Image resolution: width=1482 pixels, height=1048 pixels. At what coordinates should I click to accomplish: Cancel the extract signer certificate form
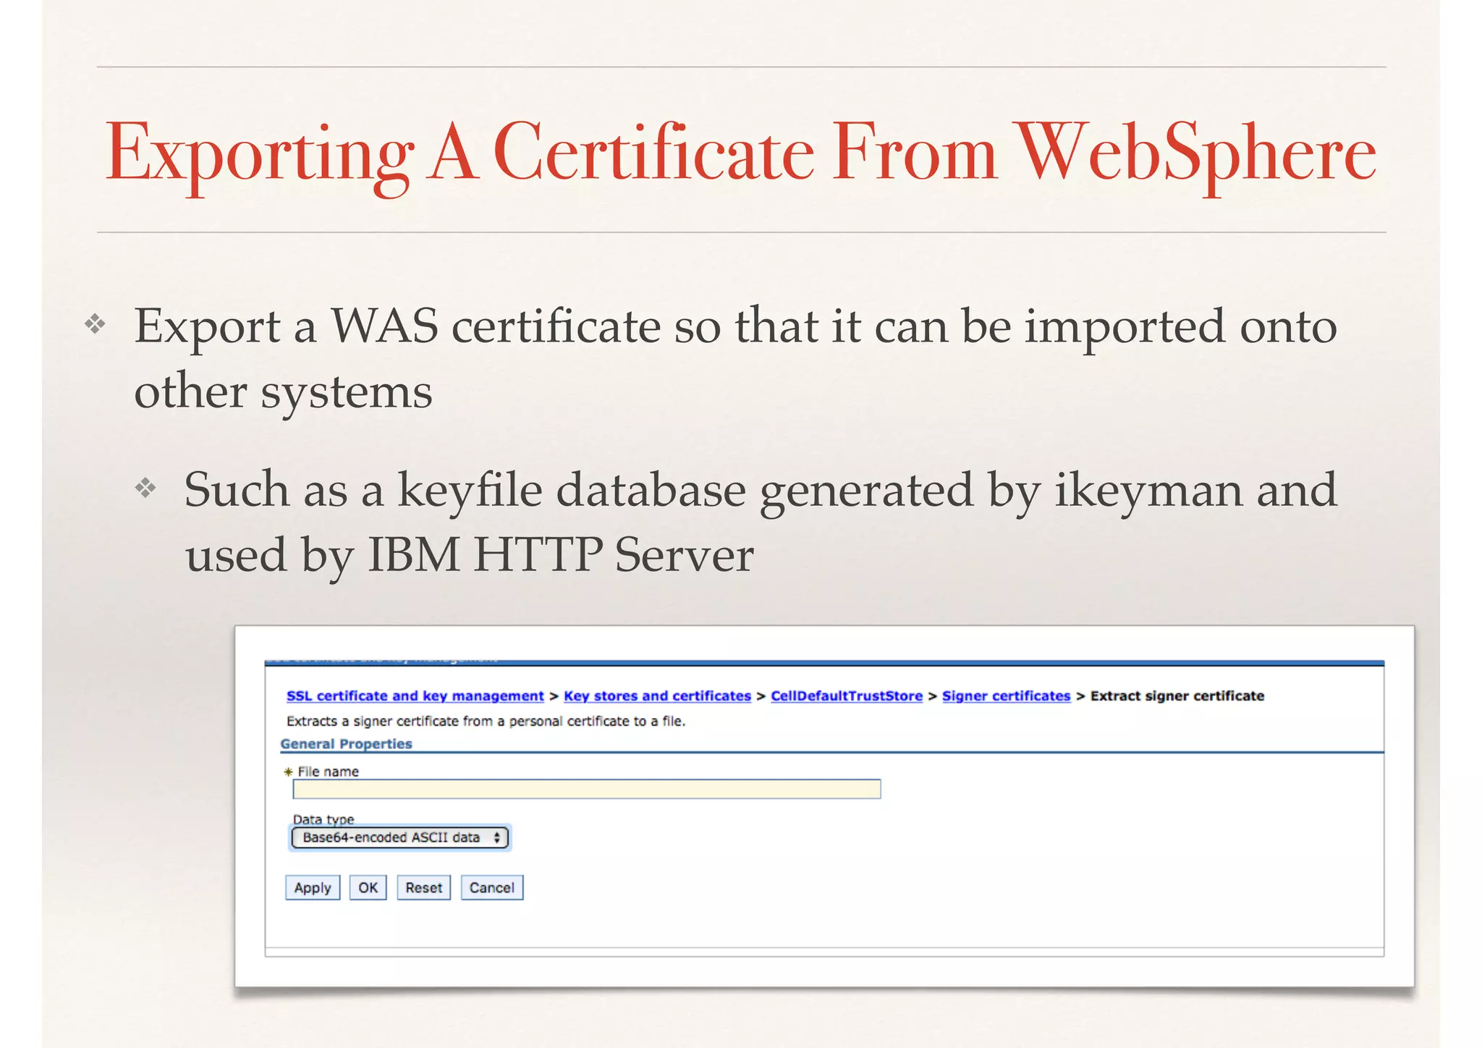(x=492, y=887)
